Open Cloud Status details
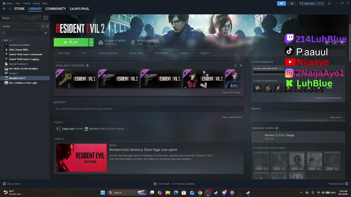 pos(112,42)
